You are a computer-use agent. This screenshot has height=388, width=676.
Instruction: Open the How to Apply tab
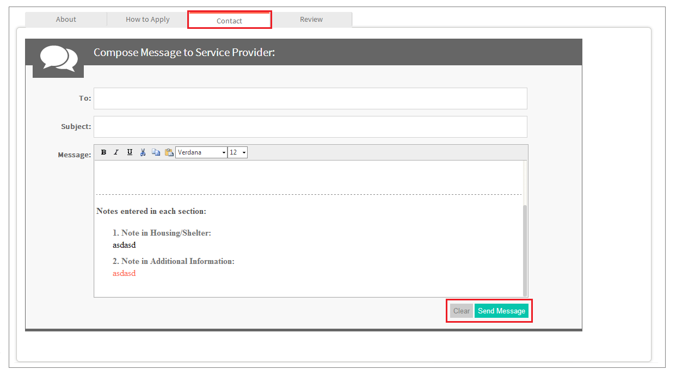click(x=148, y=20)
